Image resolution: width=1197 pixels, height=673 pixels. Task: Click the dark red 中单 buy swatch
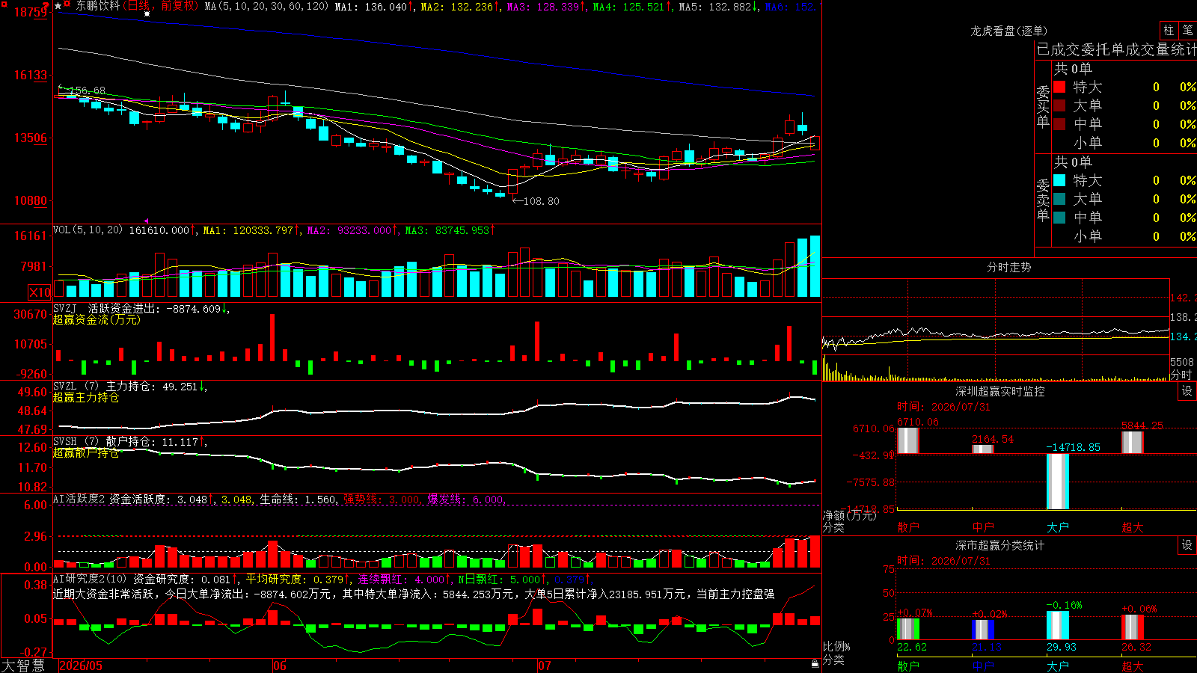click(x=1059, y=124)
